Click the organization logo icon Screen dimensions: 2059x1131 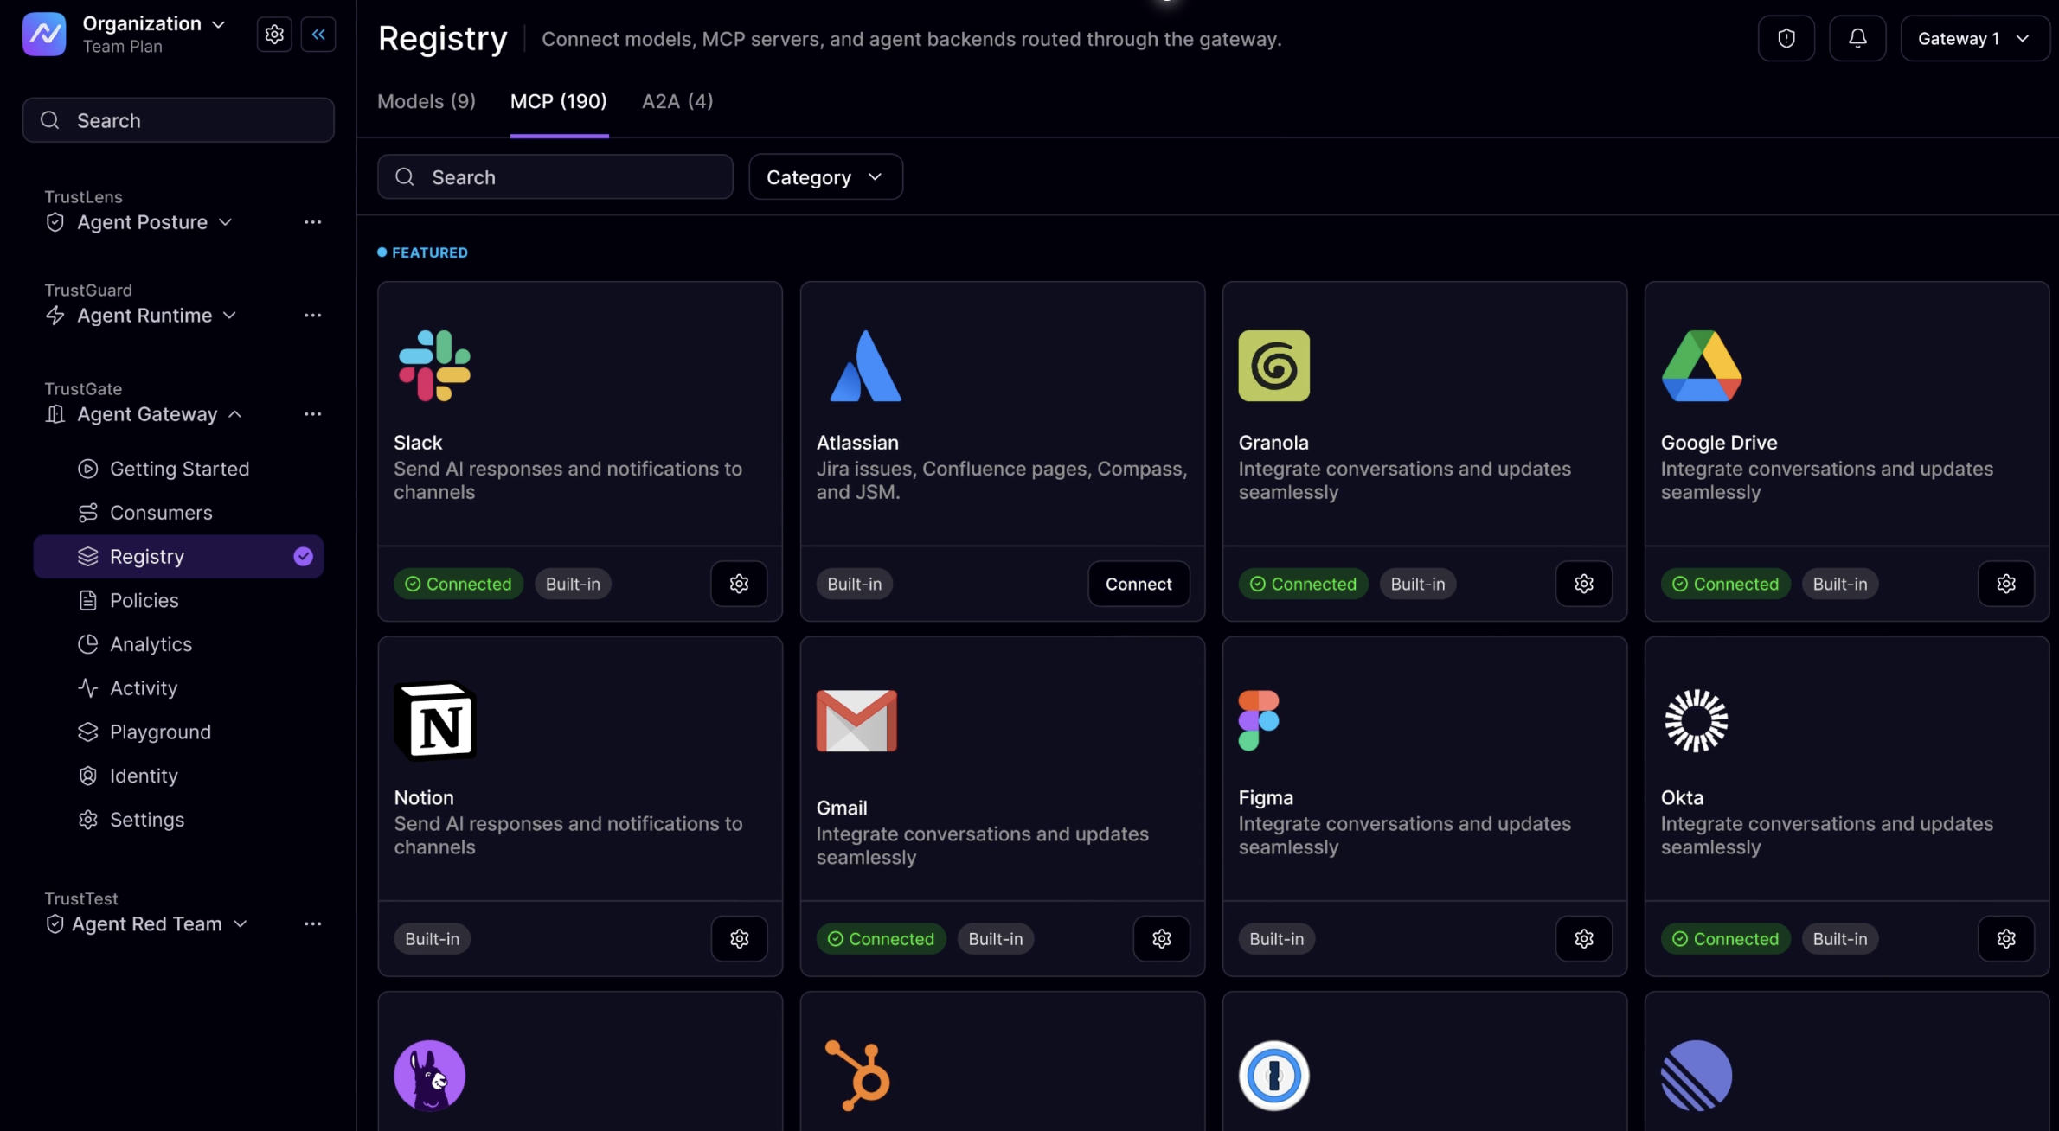point(44,34)
